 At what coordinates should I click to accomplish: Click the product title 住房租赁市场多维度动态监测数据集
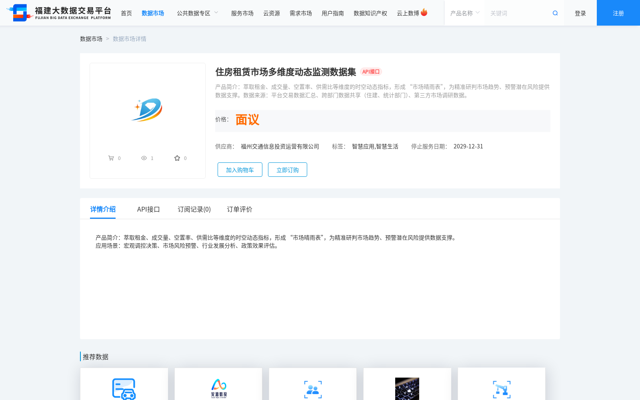[286, 72]
